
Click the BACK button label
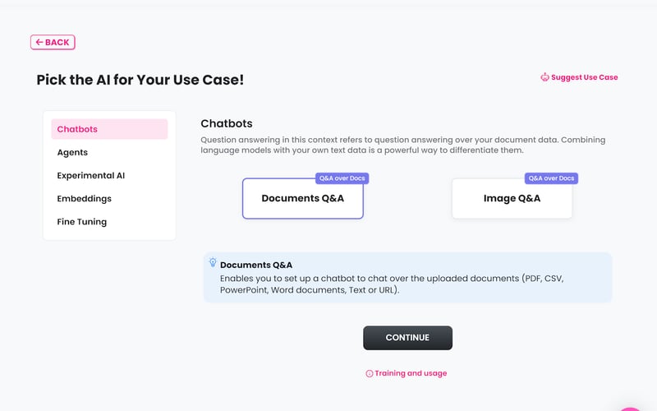[57, 42]
